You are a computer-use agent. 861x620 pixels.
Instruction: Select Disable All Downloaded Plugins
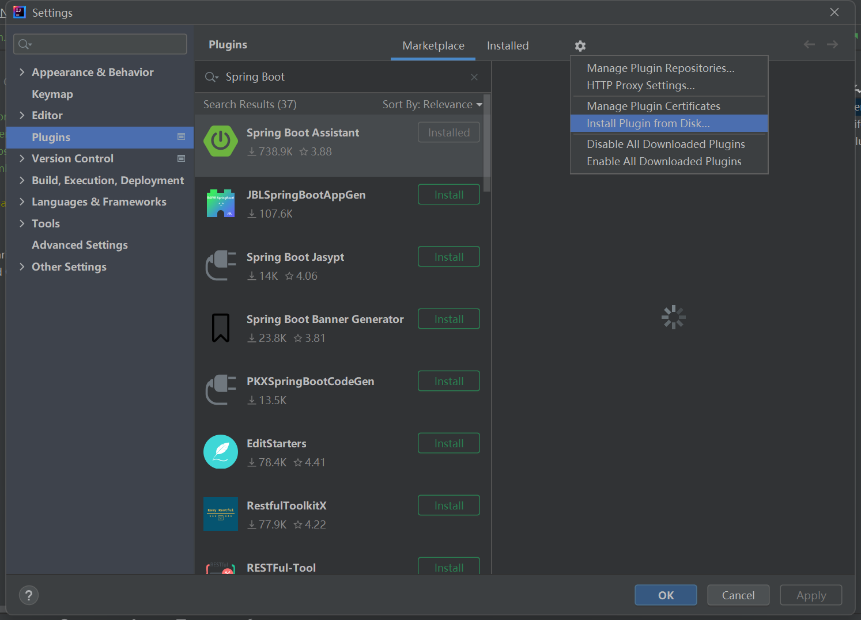pyautogui.click(x=669, y=144)
